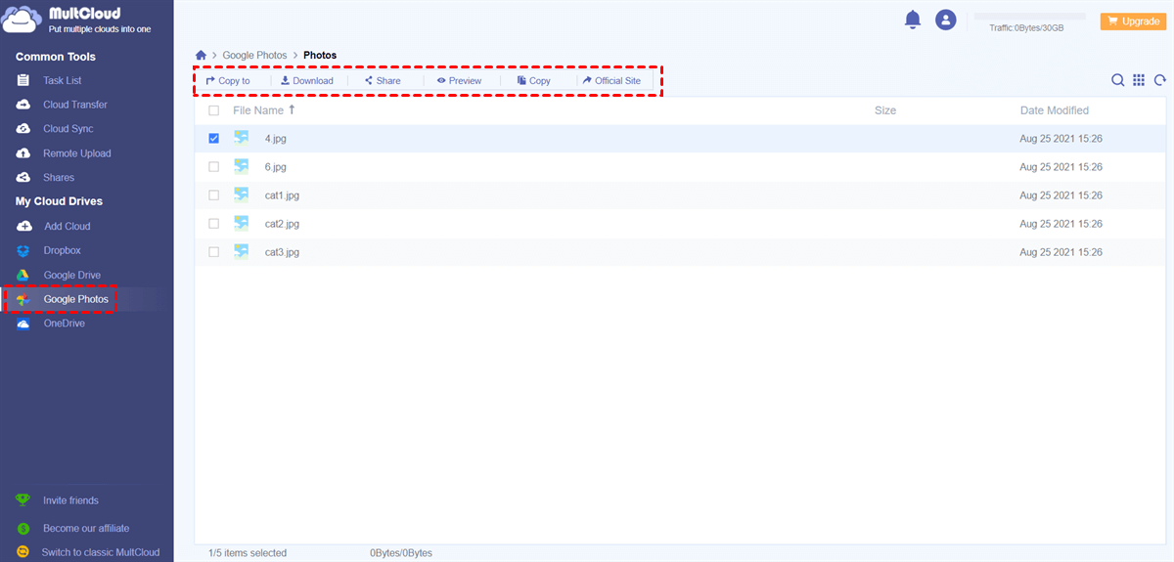Screen dimensions: 1174x562
Task: Sort by Size column header
Action: (885, 110)
